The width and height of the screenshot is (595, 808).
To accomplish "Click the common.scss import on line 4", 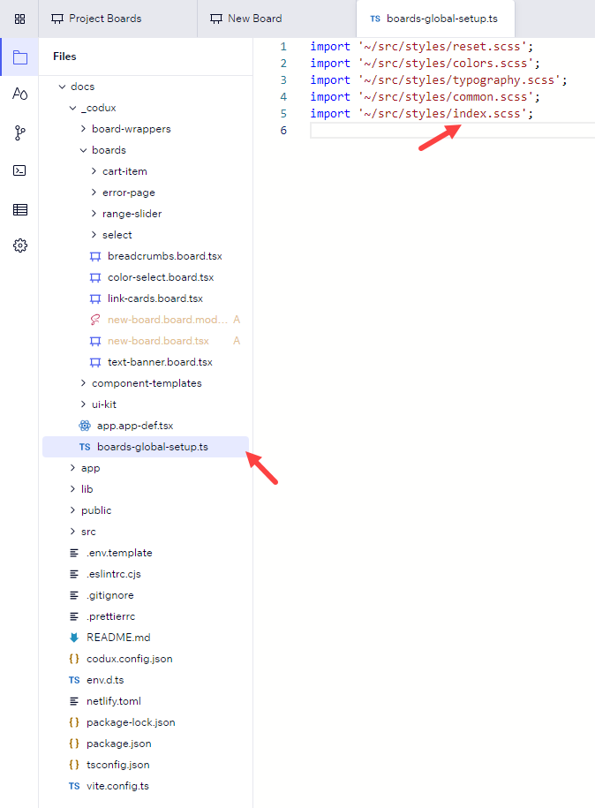I will click(x=425, y=97).
